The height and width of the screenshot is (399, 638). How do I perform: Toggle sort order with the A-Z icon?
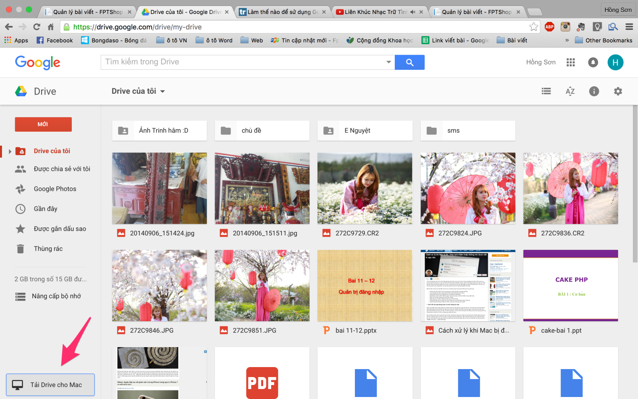(x=570, y=91)
